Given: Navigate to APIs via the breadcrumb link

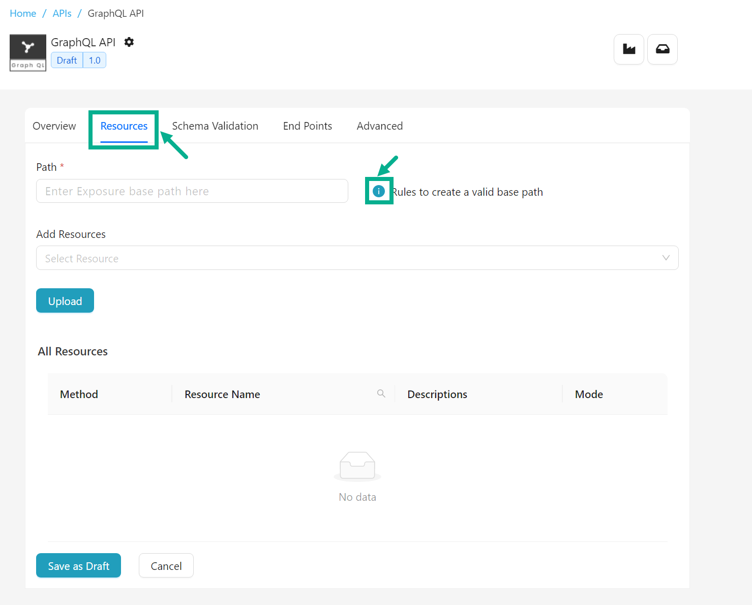Looking at the screenshot, I should (62, 13).
